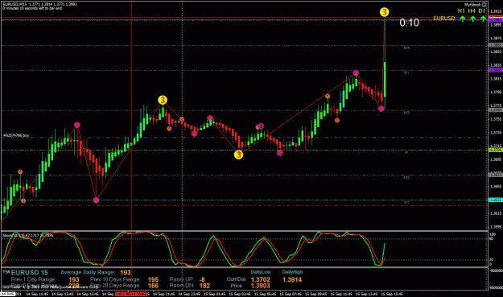This screenshot has width=503, height=297.
Task: Select the #62574766 buy order label
Action: [16, 135]
